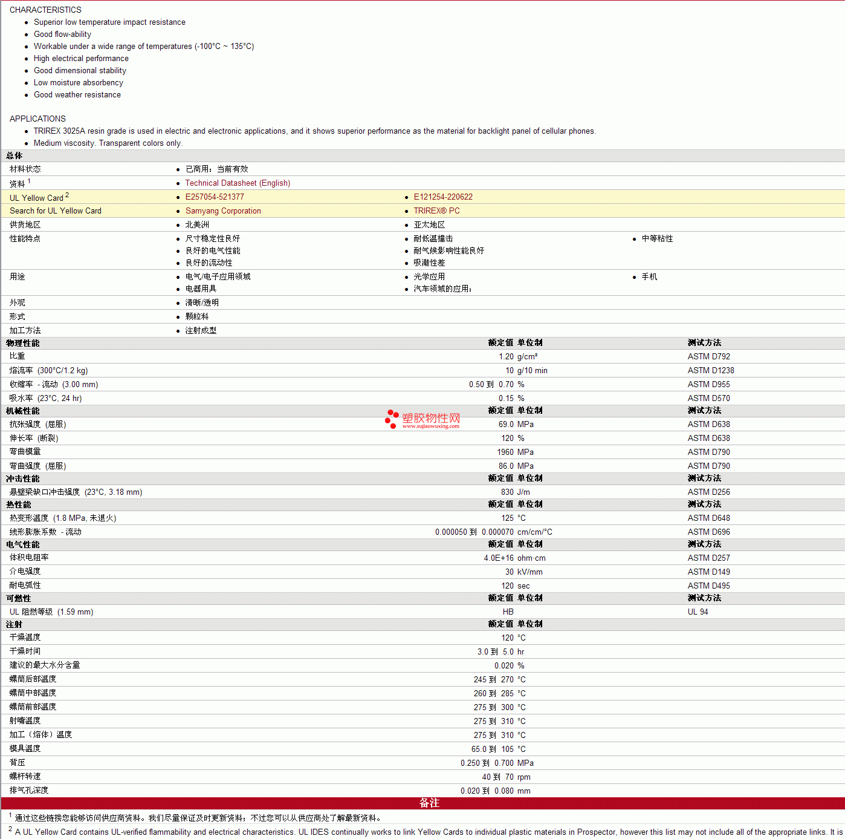
Task: Click the CHARACTERISTICS heading
Action: tap(45, 10)
